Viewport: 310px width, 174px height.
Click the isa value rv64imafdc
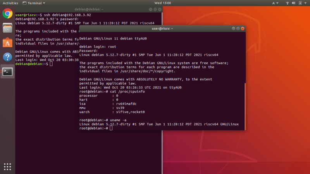point(126,104)
